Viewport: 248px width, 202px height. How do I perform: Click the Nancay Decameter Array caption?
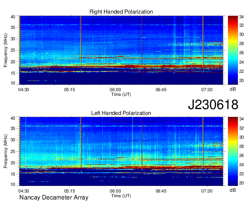(54, 198)
